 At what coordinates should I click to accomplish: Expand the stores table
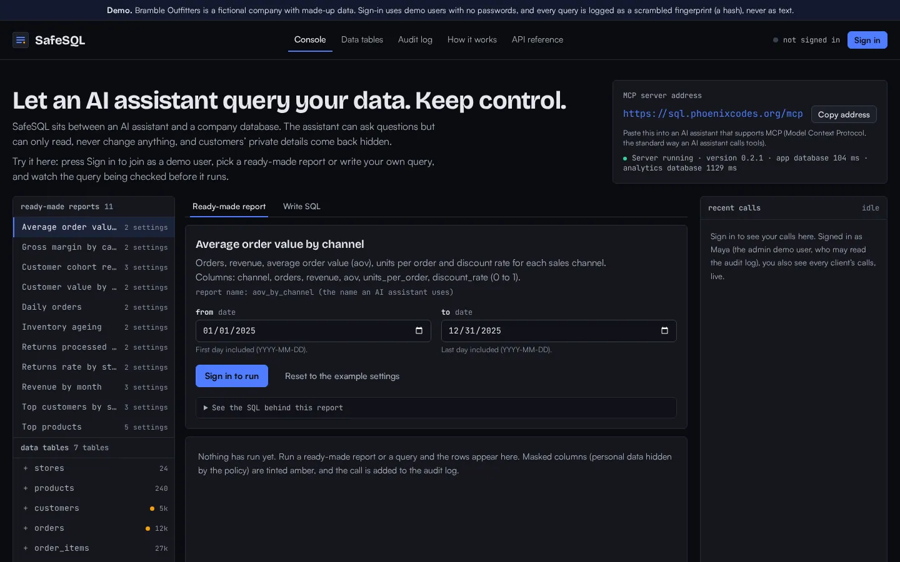[x=94, y=468]
